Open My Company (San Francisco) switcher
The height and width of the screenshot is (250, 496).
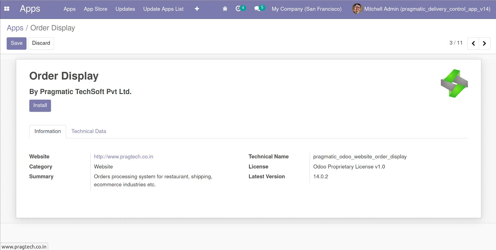coord(307,9)
